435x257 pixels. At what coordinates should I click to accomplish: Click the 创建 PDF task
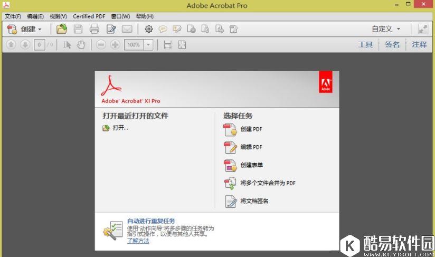coord(251,129)
